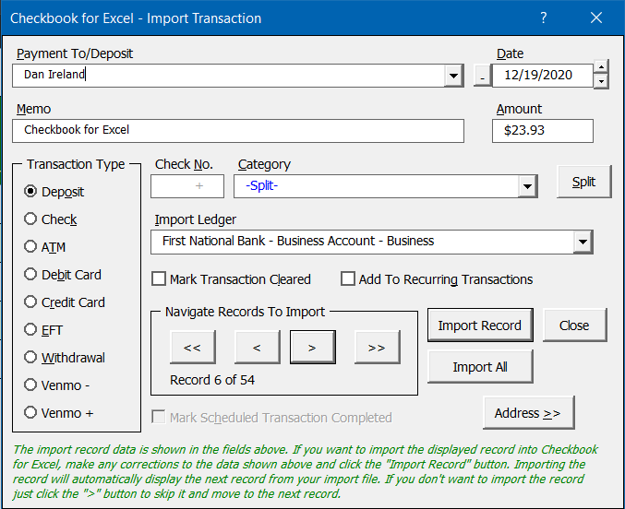Open the Import Ledger dropdown list
This screenshot has height=509, width=625.
coord(583,242)
